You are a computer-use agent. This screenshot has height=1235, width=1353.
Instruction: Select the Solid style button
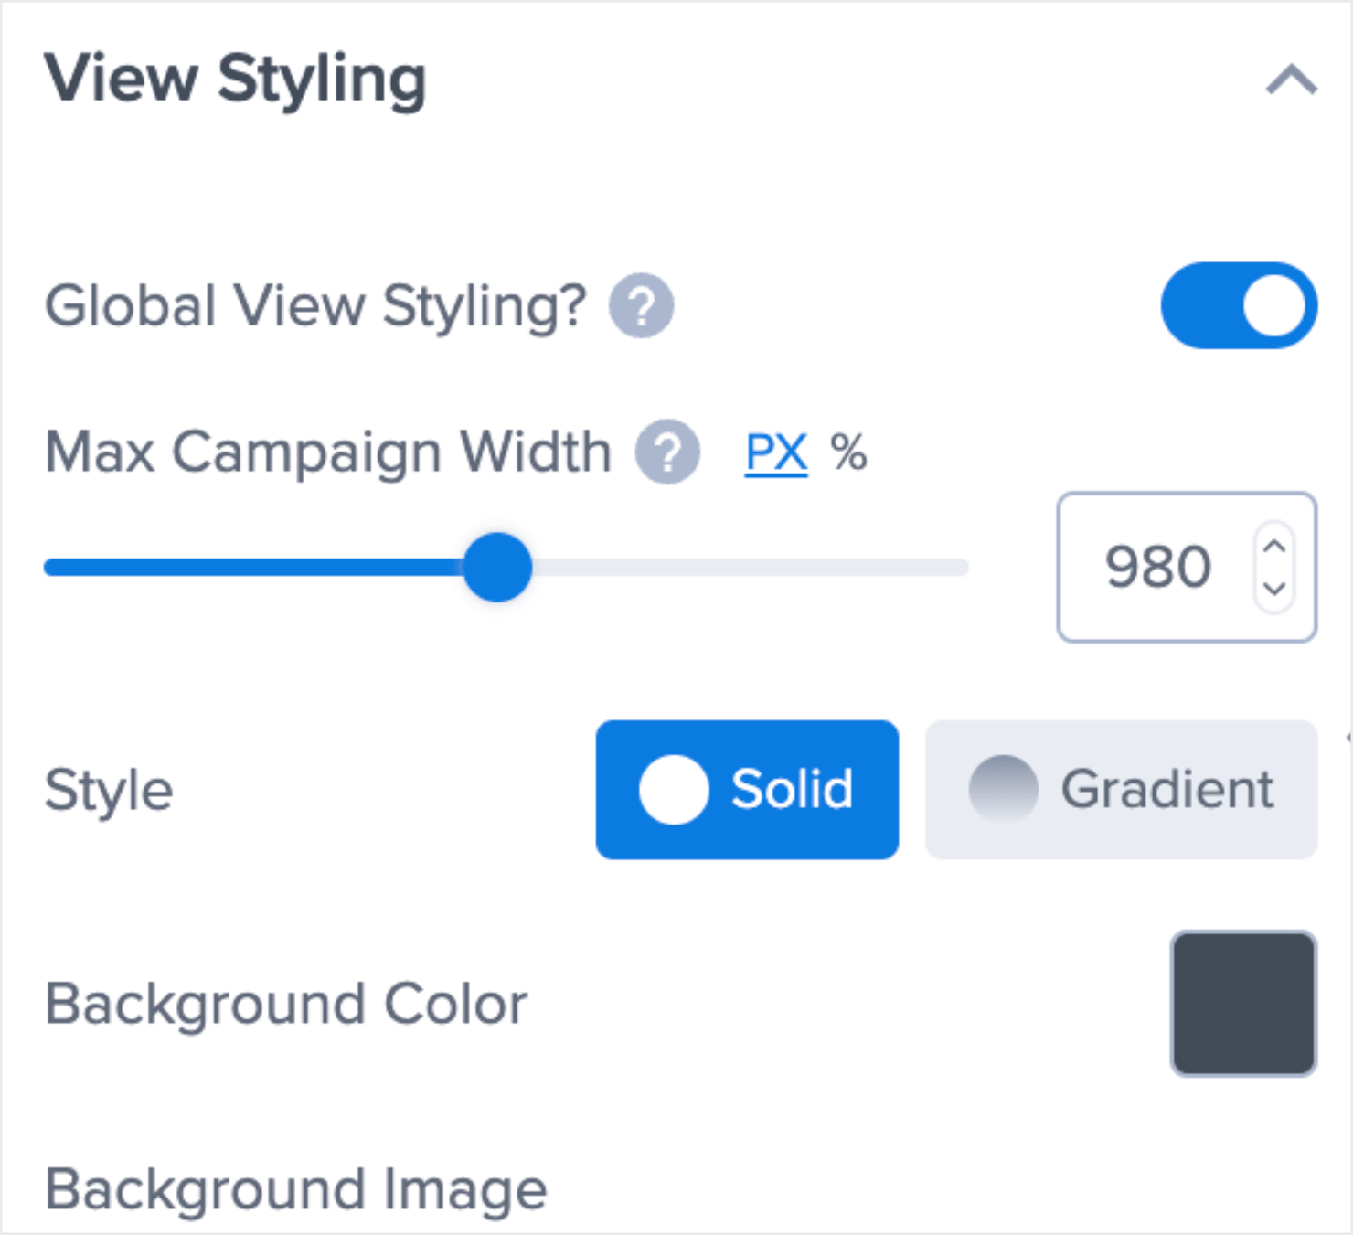(x=747, y=790)
